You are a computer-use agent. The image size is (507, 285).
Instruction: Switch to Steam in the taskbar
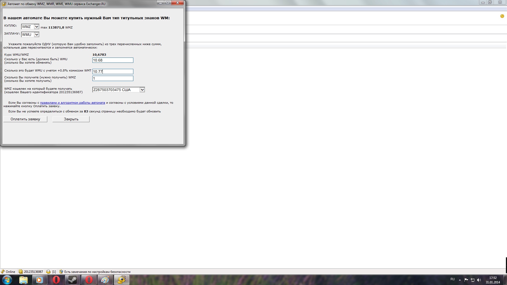point(72,280)
